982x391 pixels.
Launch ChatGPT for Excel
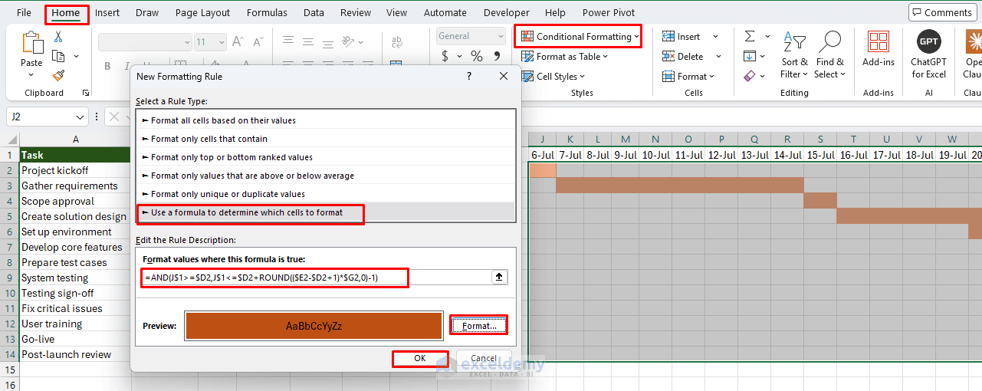click(928, 55)
